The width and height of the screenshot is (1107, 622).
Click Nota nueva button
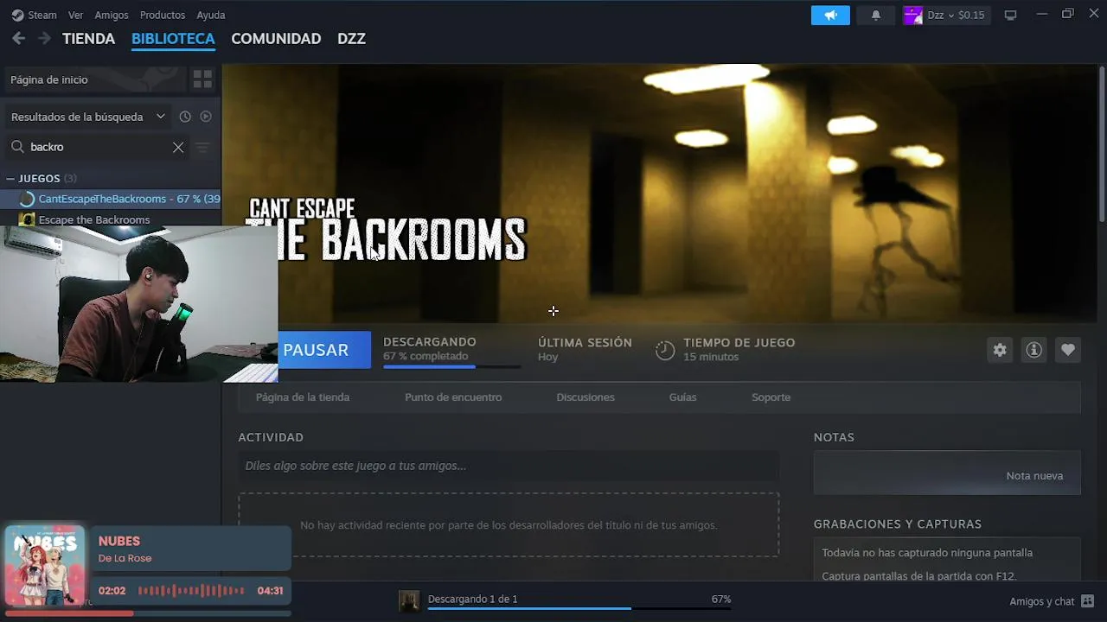(x=1034, y=476)
